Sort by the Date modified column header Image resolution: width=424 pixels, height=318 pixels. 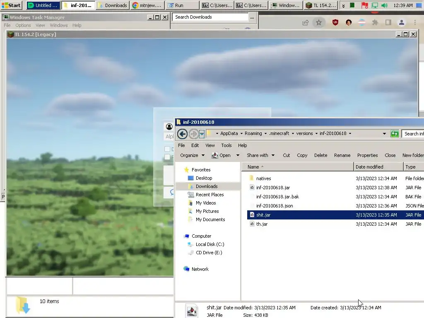coord(378,167)
